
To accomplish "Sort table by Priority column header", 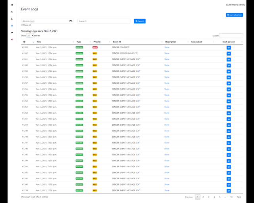I will coord(97,42).
